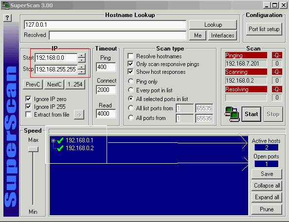The height and width of the screenshot is (222, 289).
Task: Click the Expand all button
Action: (x=267, y=197)
